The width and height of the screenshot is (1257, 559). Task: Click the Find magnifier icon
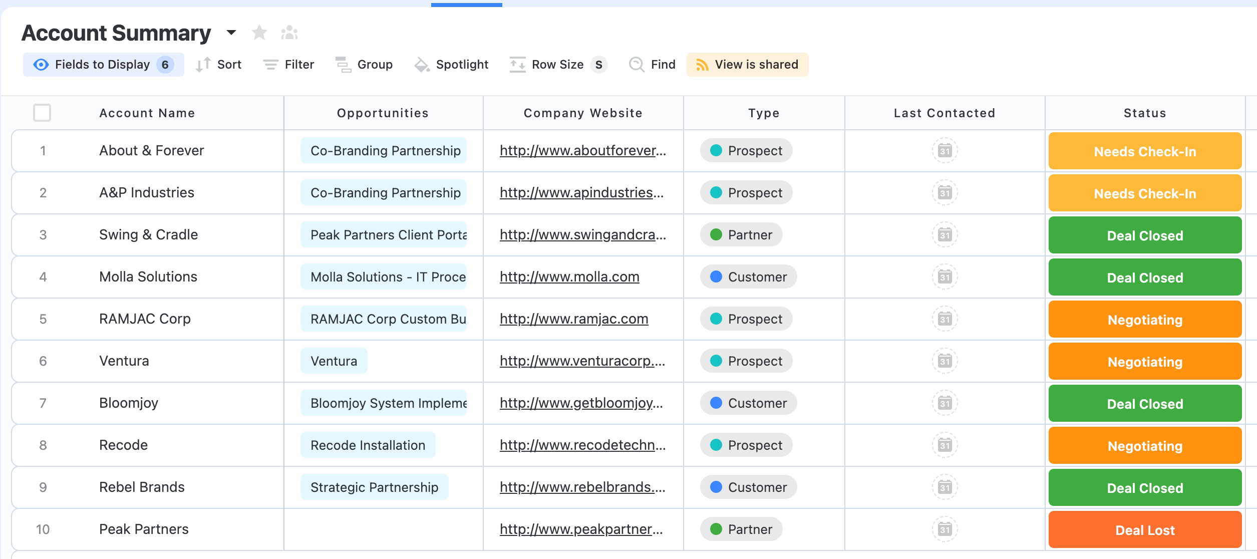[x=637, y=65]
